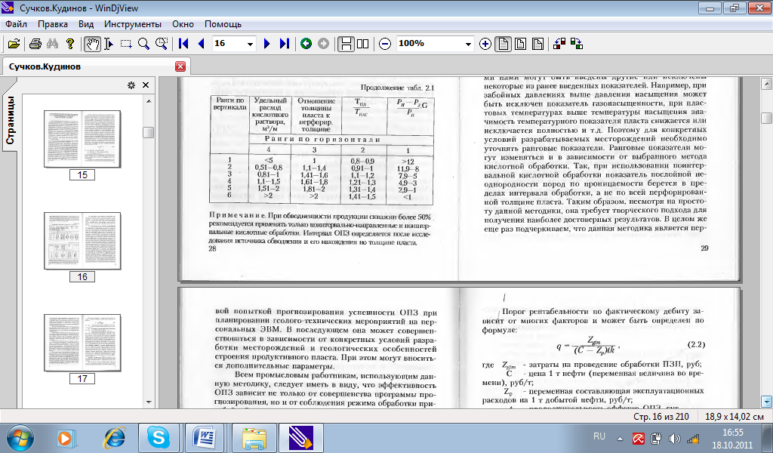Jump to the last page
This screenshot has height=453, width=773.
(285, 44)
